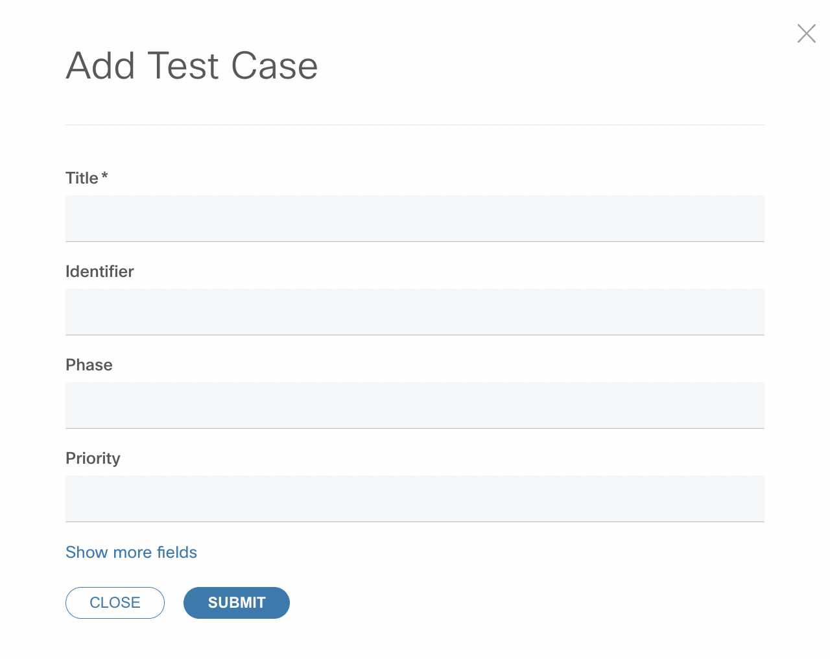Click the word Add in the heading

(101, 66)
